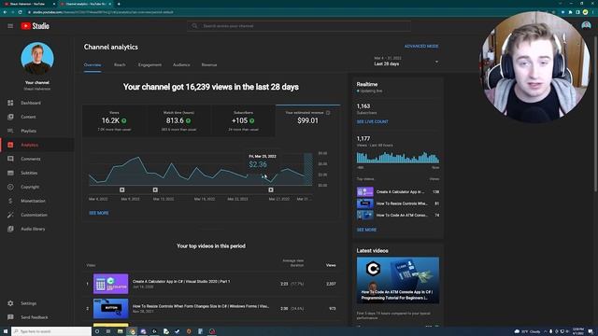This screenshot has height=336, width=598.
Task: Select the Watch time 813.6 metric card
Action: [x=178, y=120]
